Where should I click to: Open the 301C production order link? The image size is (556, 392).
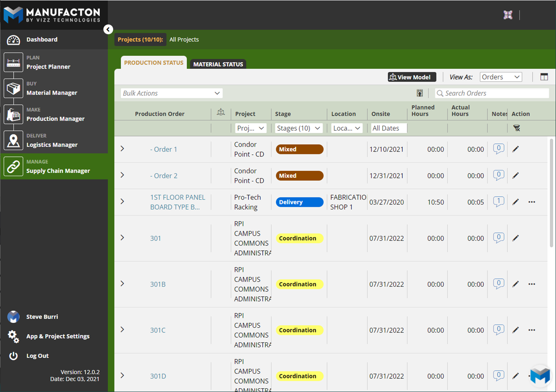pos(157,330)
